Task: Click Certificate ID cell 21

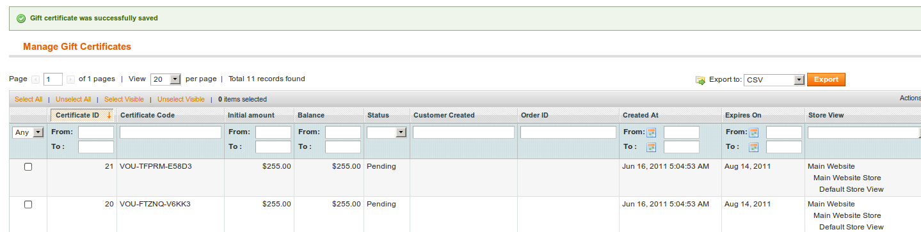Action: point(109,166)
